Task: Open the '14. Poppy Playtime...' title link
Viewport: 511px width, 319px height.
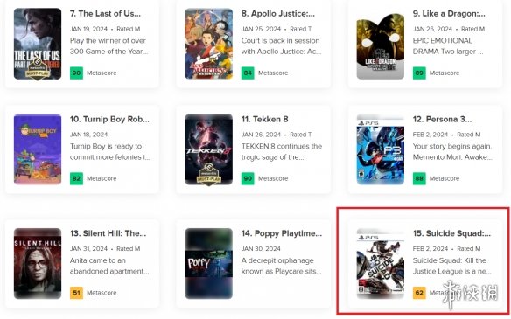Action: pos(282,233)
